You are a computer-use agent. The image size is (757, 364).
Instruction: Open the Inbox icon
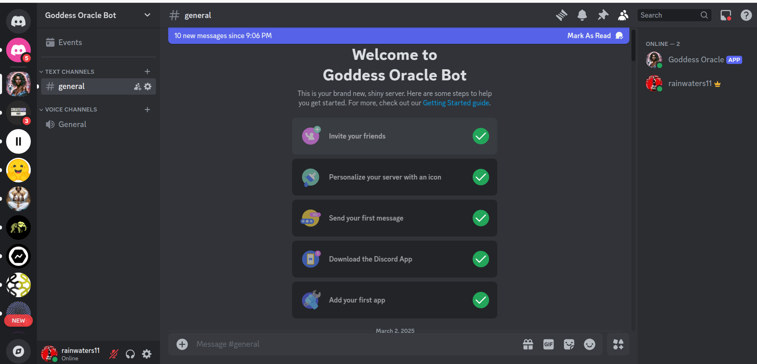pyautogui.click(x=726, y=15)
